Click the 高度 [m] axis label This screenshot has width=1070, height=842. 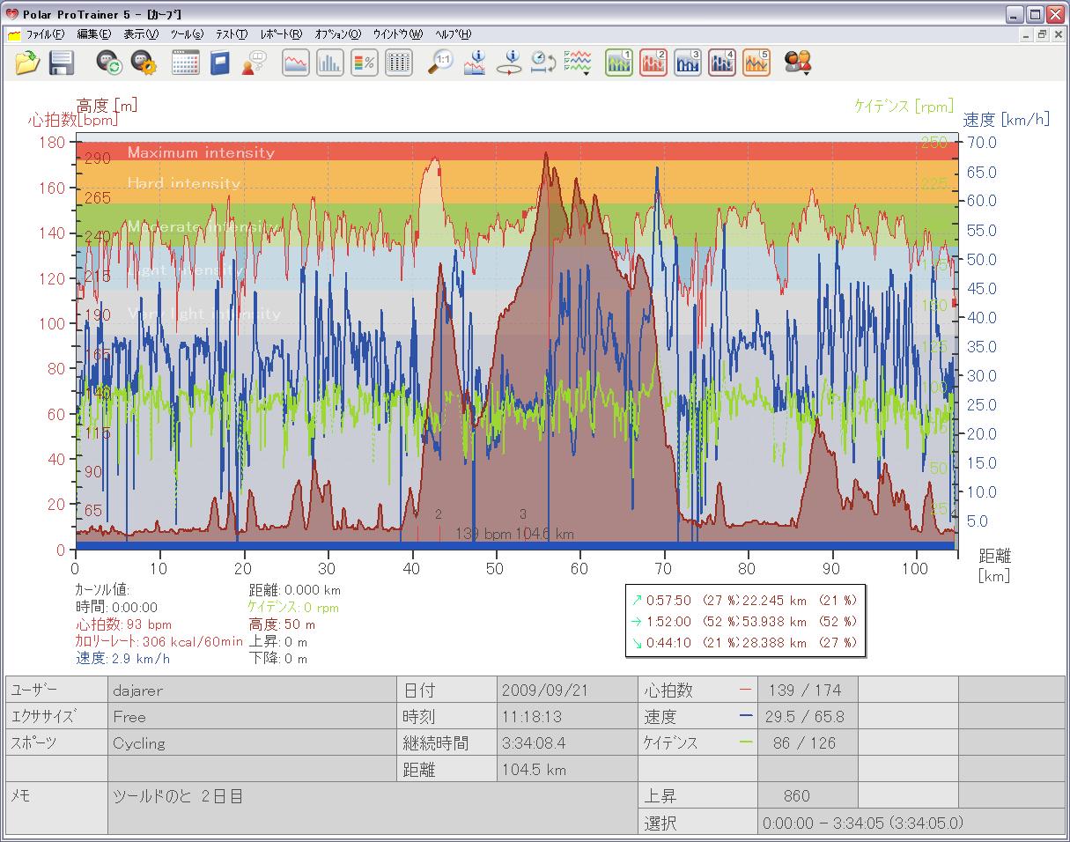click(x=107, y=106)
